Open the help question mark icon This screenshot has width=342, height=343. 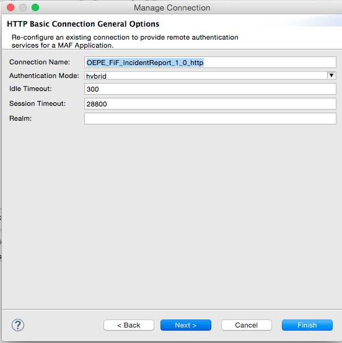tap(18, 325)
